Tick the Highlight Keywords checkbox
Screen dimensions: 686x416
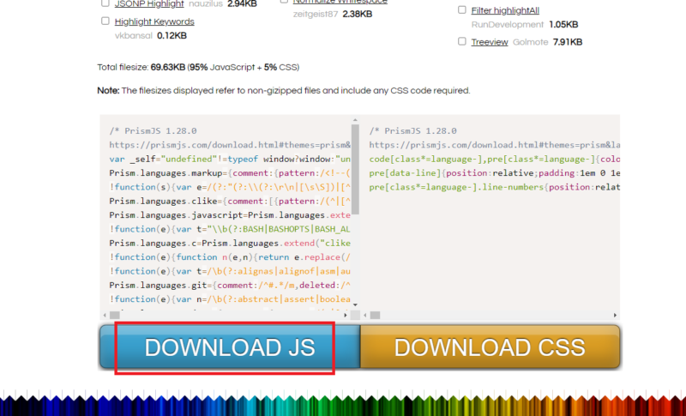(x=105, y=21)
